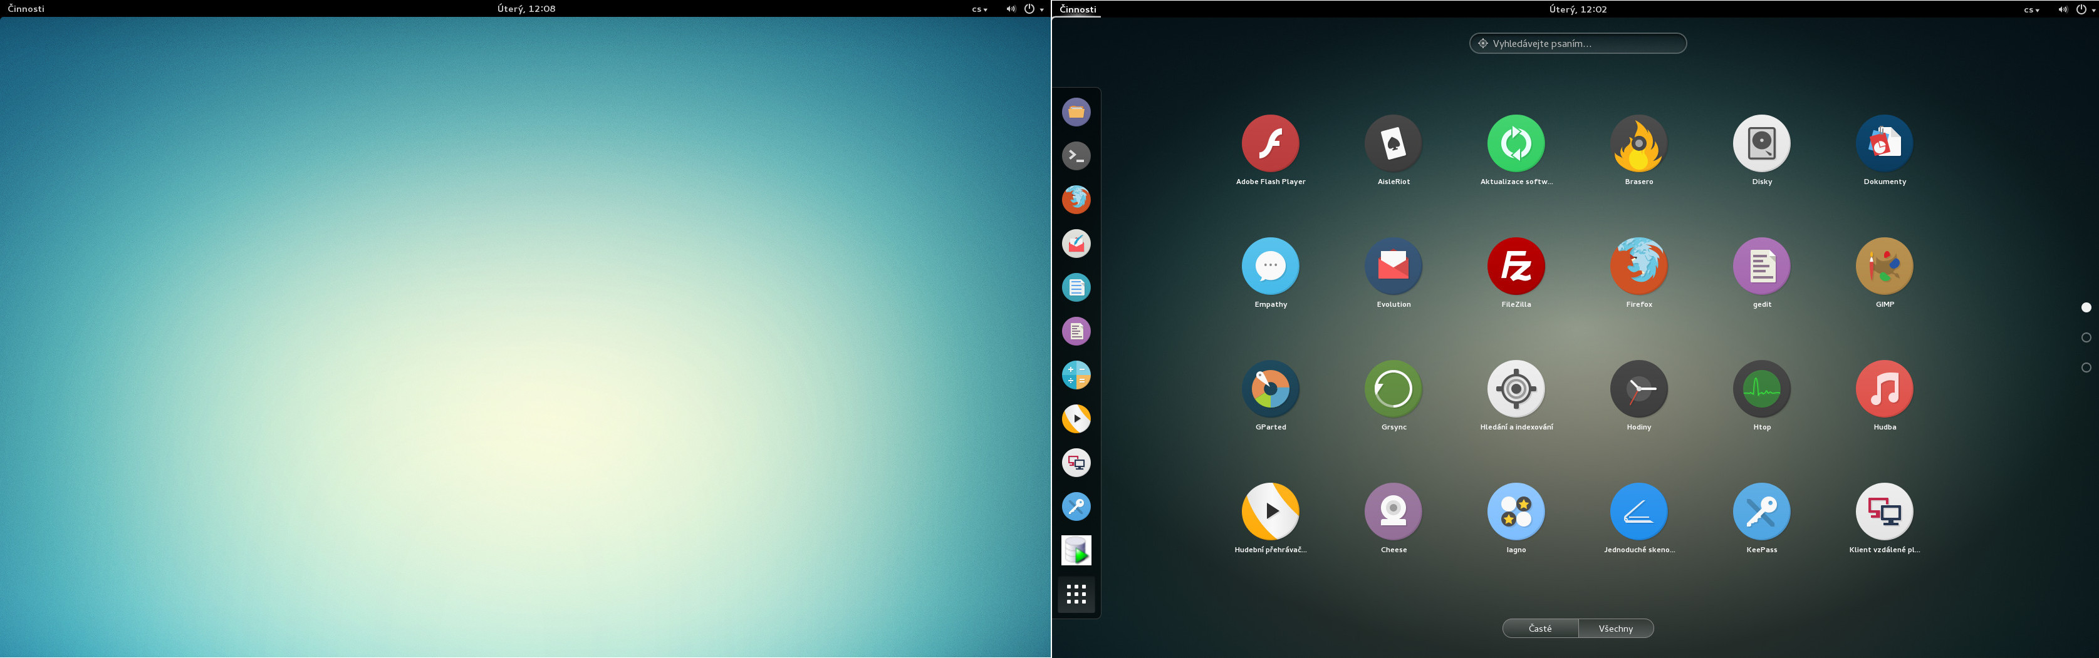
Task: Open the database app with the green arrow in the dock
Action: pyautogui.click(x=1076, y=552)
